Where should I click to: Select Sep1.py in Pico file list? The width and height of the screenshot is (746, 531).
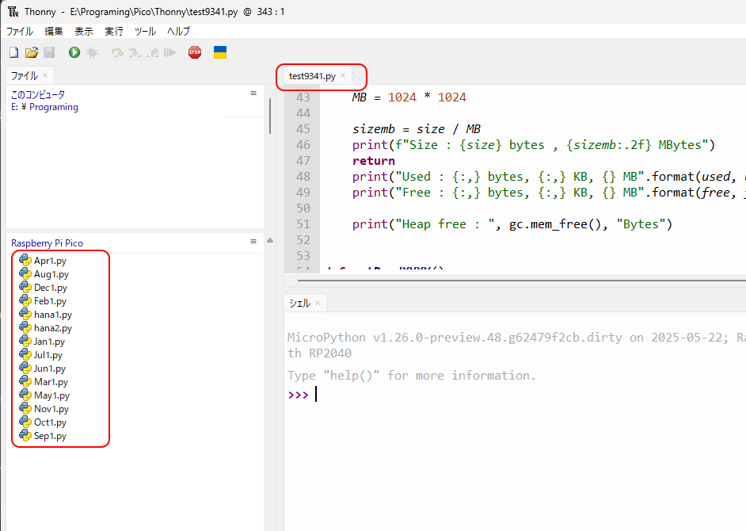click(x=50, y=436)
